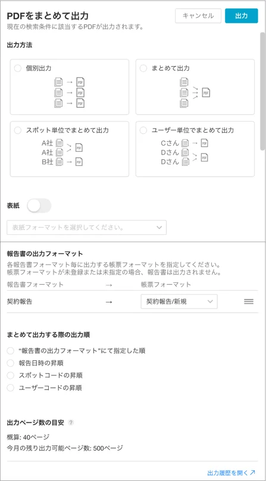Open the 表紙フォーマット selection dropdown

click(x=87, y=227)
